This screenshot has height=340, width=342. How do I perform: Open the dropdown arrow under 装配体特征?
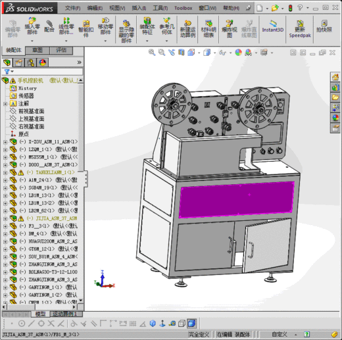coord(147,41)
